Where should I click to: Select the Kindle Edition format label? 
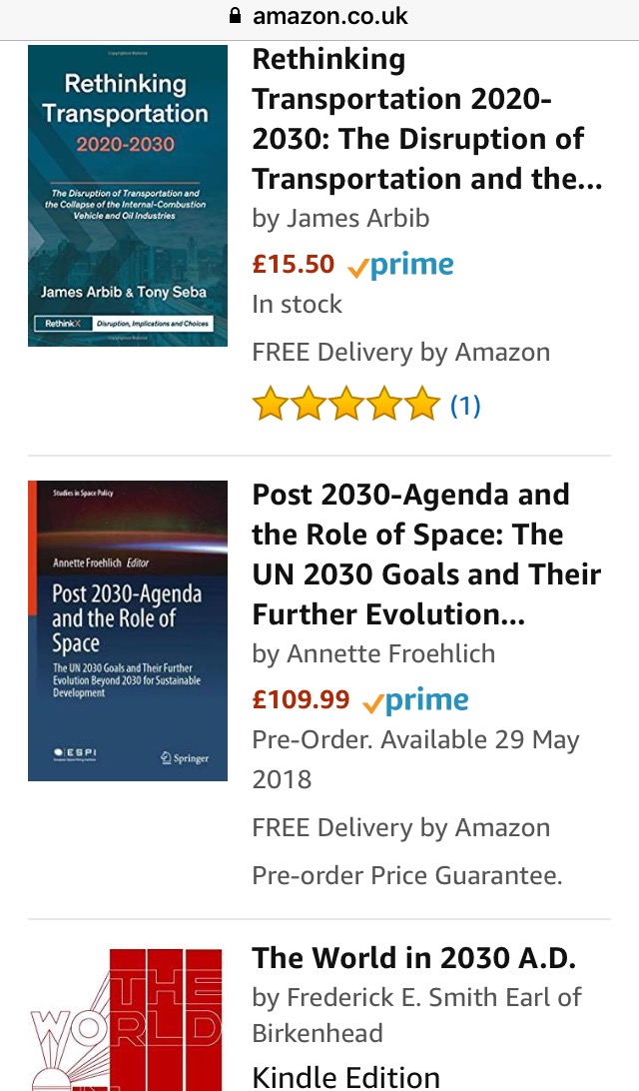[345, 1077]
